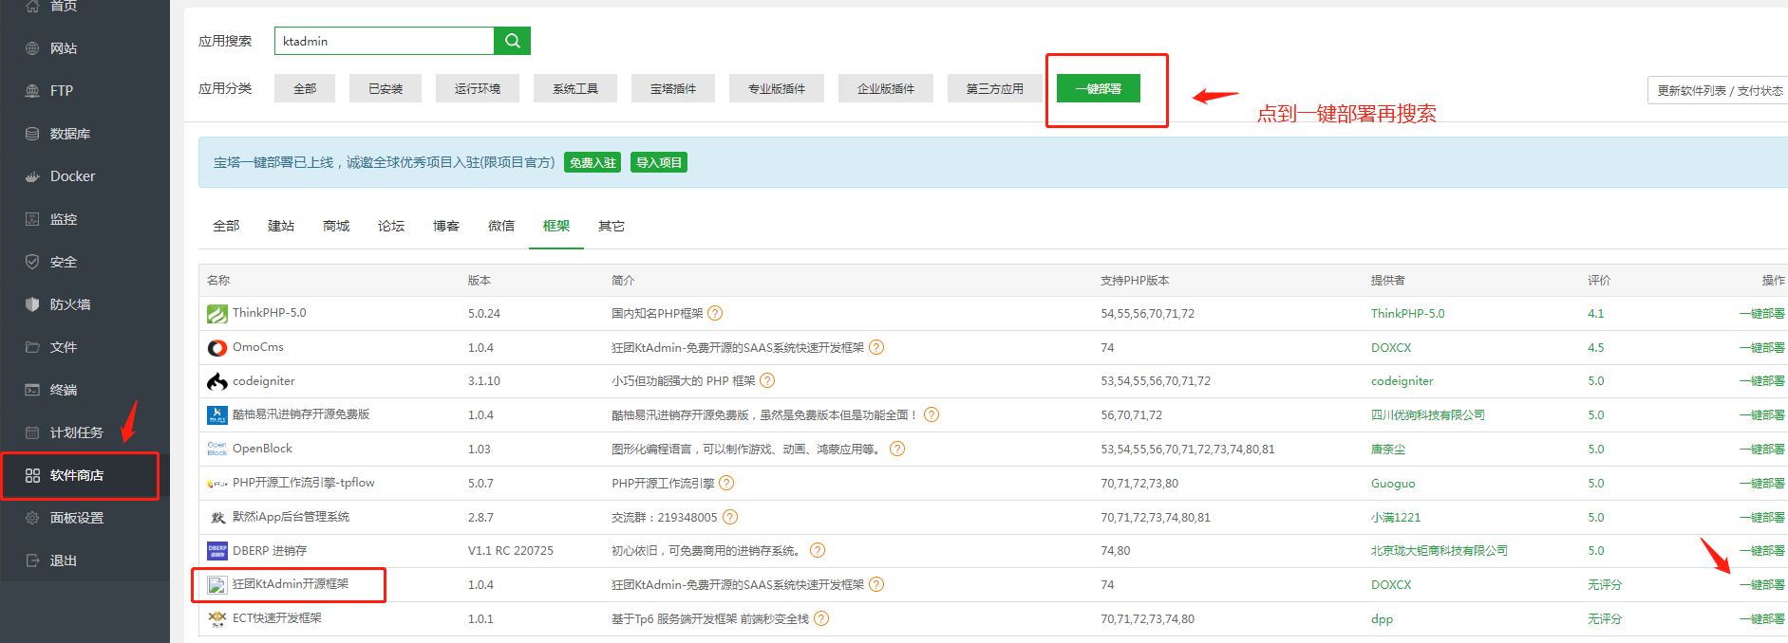The height and width of the screenshot is (643, 1788).
Task: Open the 监控 sidebar icon
Action: coord(32,219)
